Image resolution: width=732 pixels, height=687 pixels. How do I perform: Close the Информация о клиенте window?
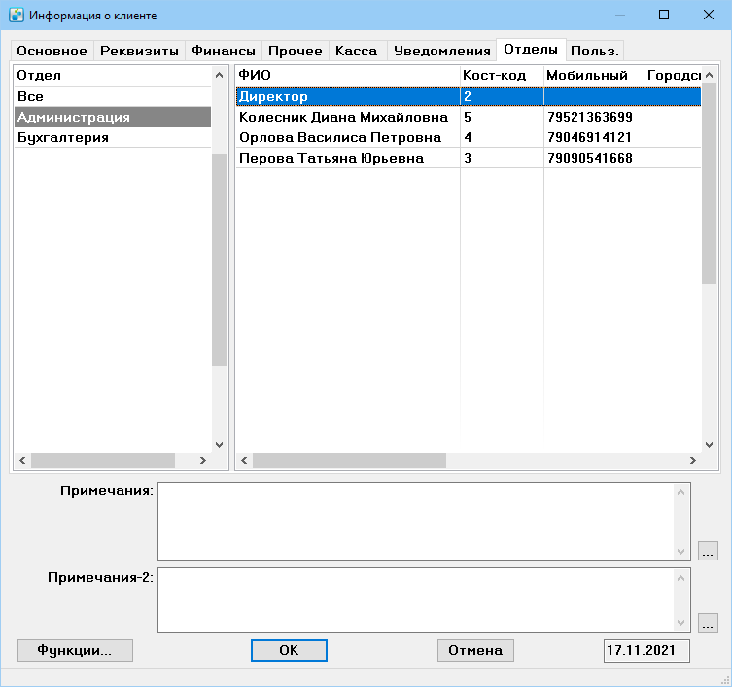pos(709,15)
